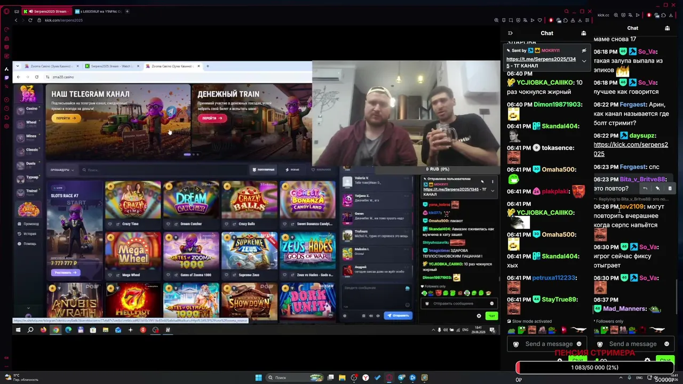This screenshot has height=384, width=683.
Task: Reply to the Bita_v_Britve88 message
Action: point(645,188)
